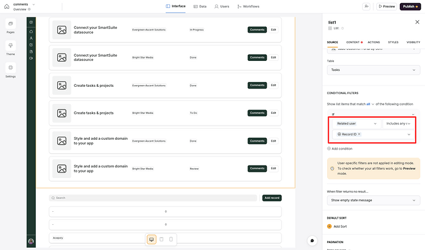425x250 pixels.
Task: Switch to the Data tab
Action: (x=199, y=6)
